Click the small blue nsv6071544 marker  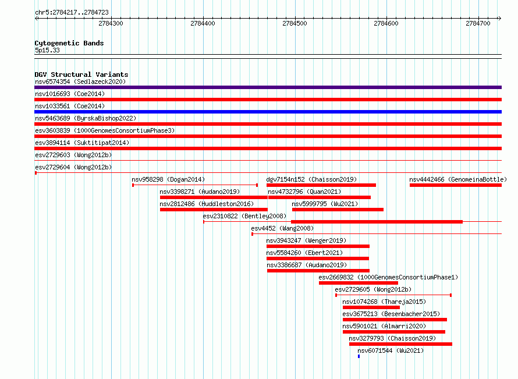point(359,356)
